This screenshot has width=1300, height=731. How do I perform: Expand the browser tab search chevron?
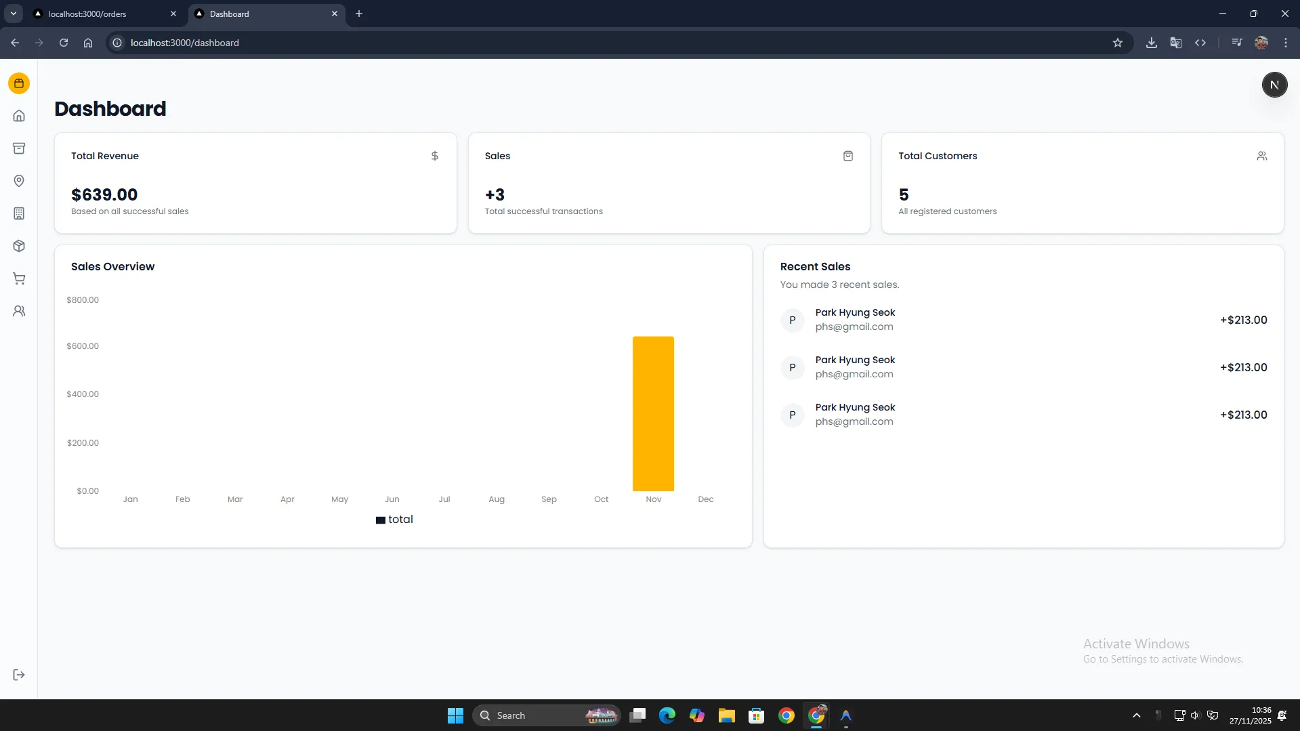coord(13,14)
